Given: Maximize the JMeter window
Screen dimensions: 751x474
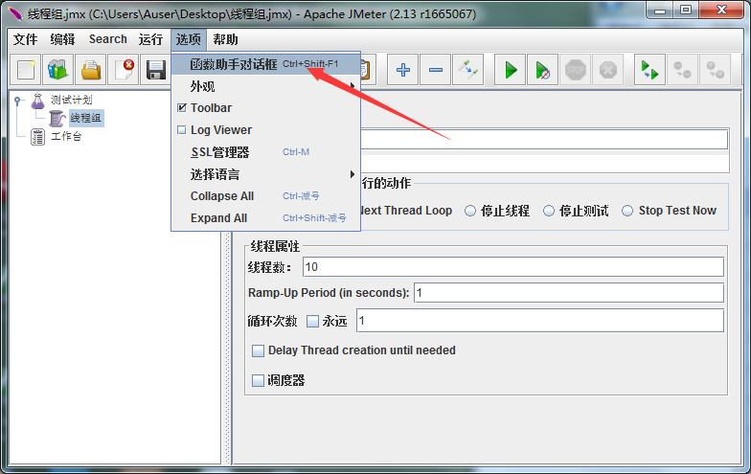Looking at the screenshot, I should (686, 11).
